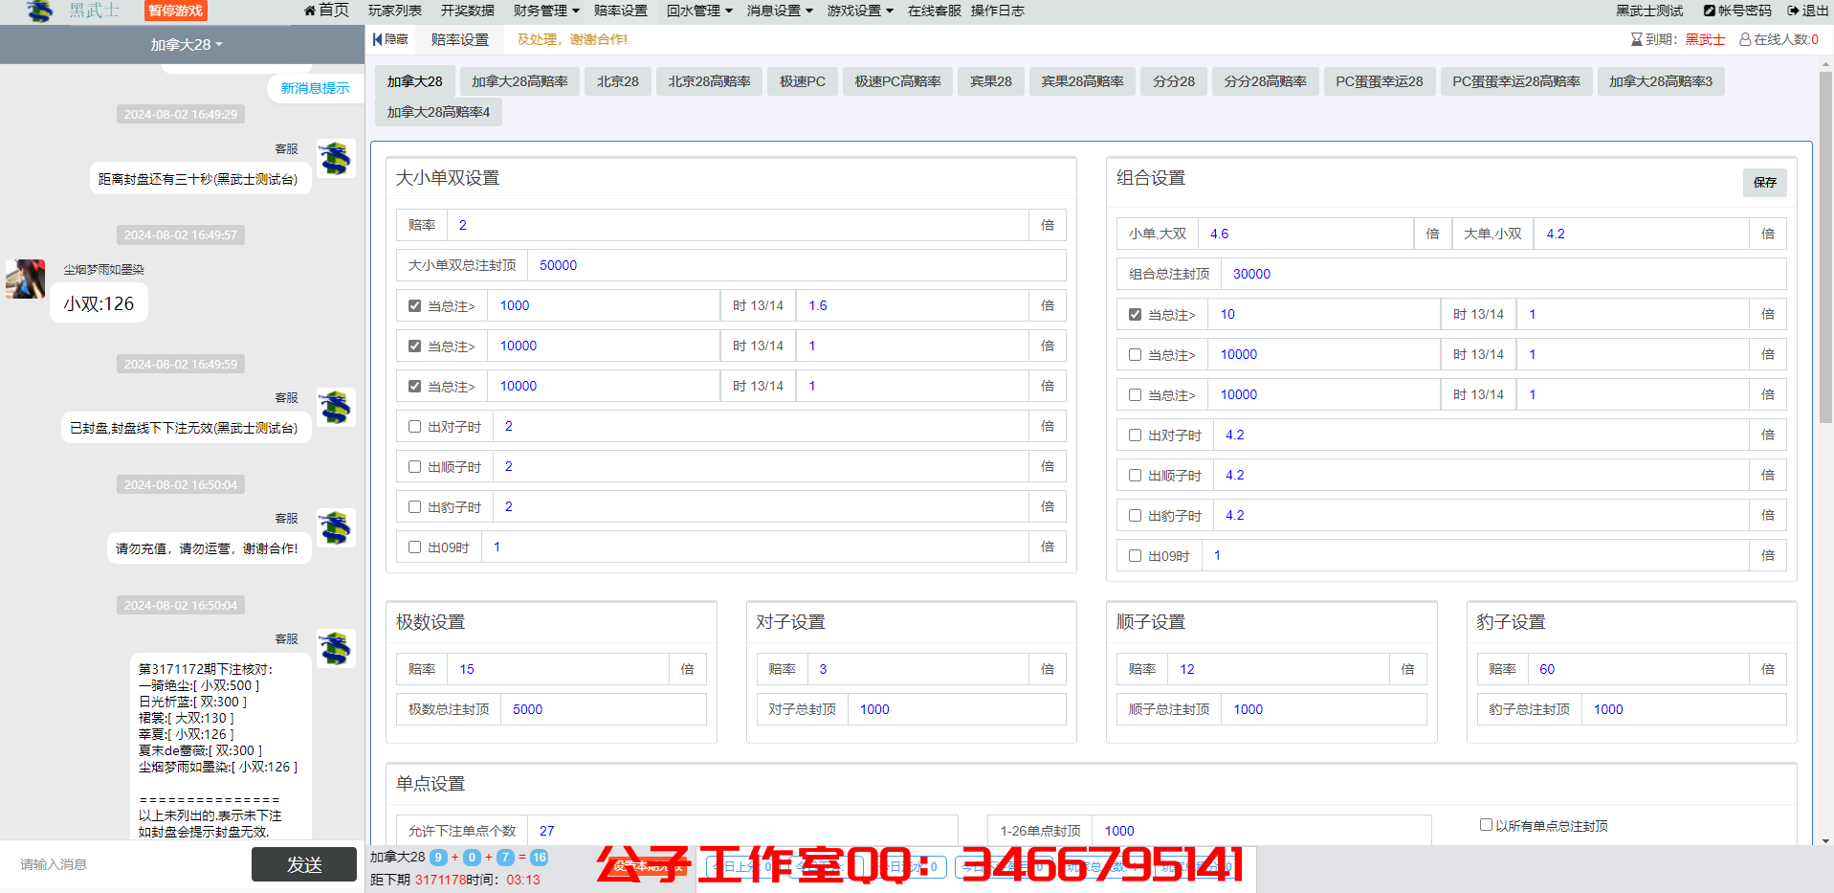
Task: Toggle second 当总注> checkbox in 大小单双设置
Action: point(414,346)
